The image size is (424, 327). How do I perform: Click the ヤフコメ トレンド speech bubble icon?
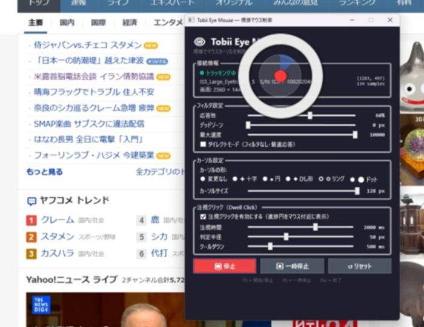tap(31, 201)
